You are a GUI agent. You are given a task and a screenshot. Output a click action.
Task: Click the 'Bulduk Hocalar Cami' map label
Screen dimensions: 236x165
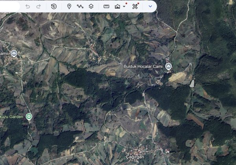pyautogui.click(x=143, y=66)
